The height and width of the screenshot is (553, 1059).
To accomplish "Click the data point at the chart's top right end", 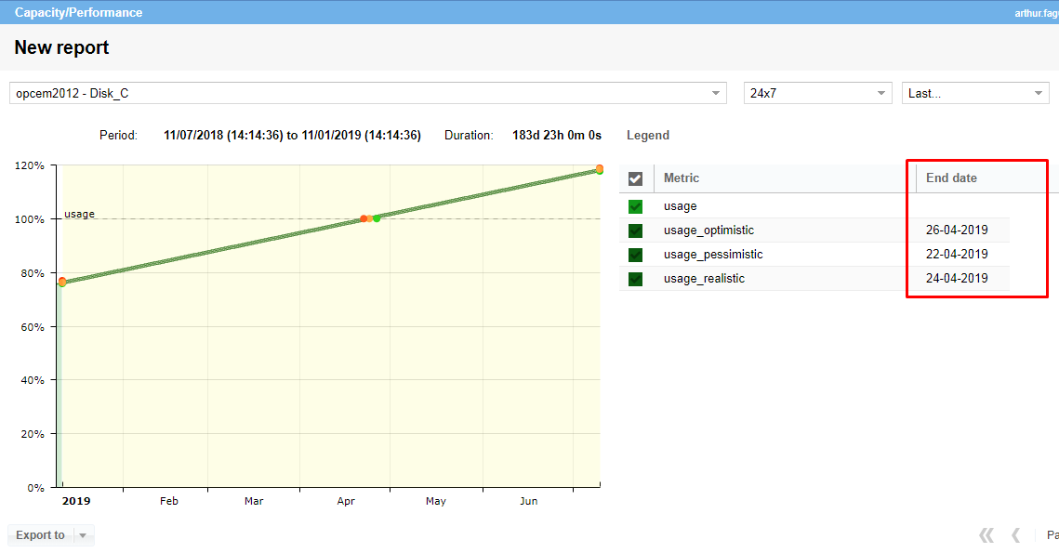I will [600, 169].
